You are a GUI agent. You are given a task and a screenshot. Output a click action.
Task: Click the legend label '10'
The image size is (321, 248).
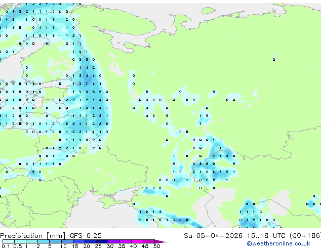[x=63, y=246]
